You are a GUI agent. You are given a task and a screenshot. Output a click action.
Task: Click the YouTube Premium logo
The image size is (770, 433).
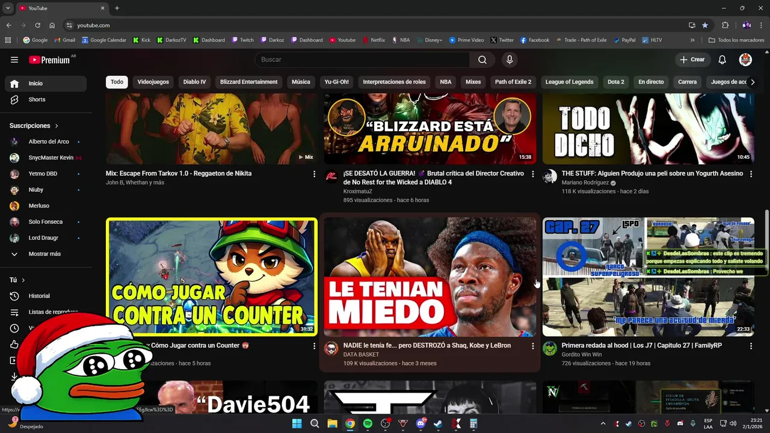coord(49,60)
